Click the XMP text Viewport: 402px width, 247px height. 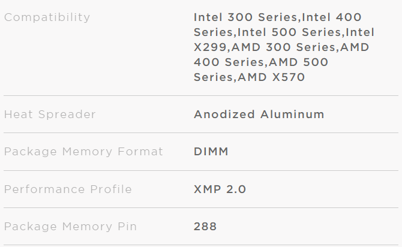(208, 189)
